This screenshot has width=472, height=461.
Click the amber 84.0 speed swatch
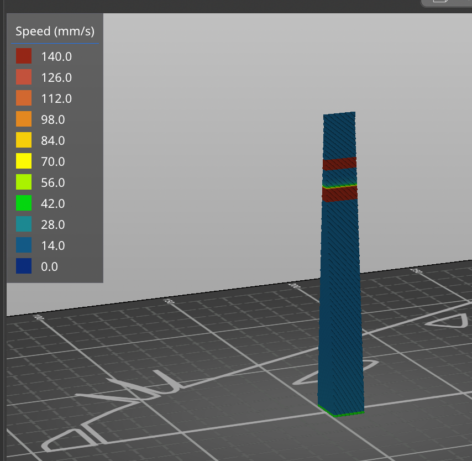coord(23,140)
